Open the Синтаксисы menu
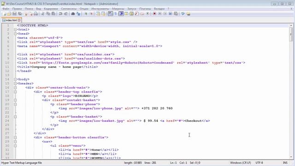The width and height of the screenshot is (295, 166). pos(69,9)
